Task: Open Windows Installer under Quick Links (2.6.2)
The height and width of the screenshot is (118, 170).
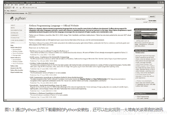Action: (18, 52)
